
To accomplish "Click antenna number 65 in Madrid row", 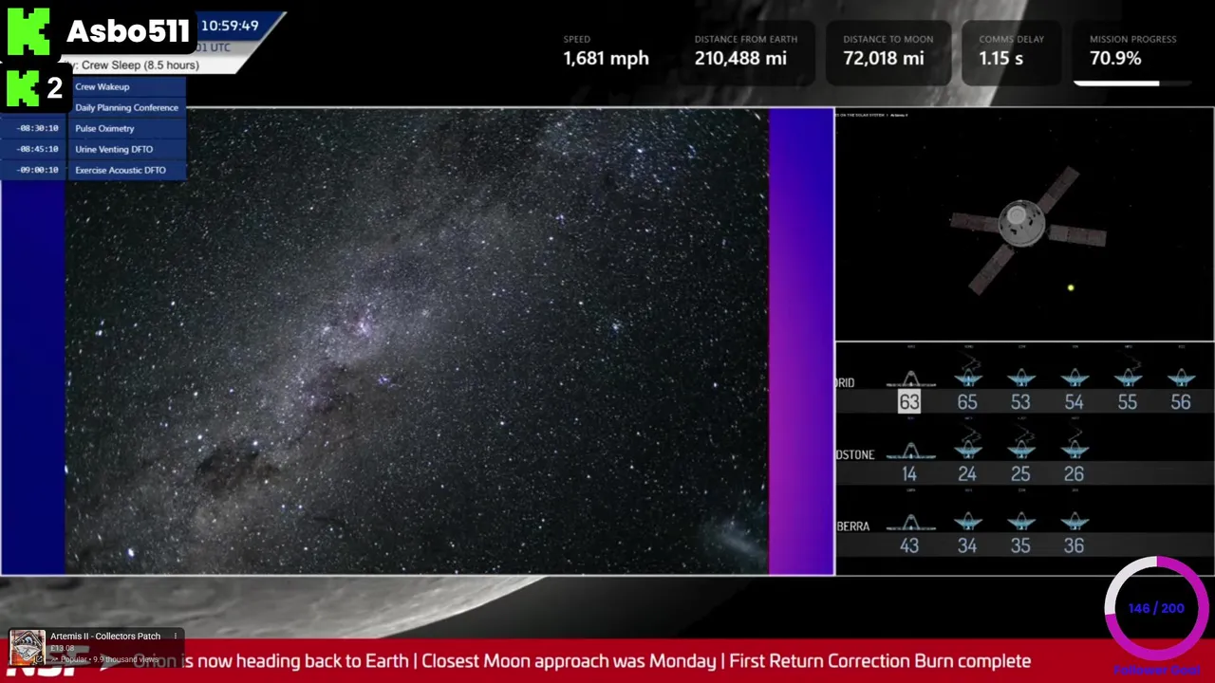I will click(967, 402).
